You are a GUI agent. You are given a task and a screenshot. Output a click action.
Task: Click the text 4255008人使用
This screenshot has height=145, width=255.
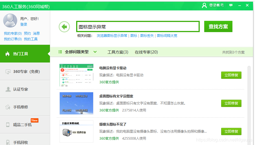point(134,139)
